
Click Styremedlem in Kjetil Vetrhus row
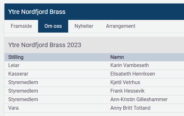tap(23, 82)
